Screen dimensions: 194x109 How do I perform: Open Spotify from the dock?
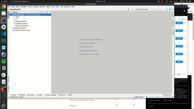[x=4, y=61]
